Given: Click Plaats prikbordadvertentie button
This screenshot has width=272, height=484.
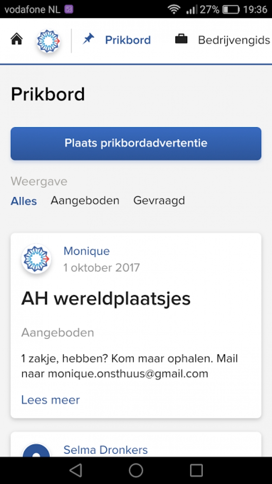Looking at the screenshot, I should pos(136,143).
